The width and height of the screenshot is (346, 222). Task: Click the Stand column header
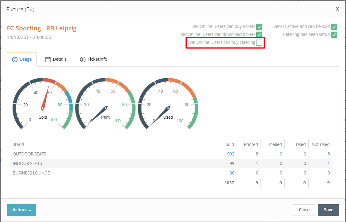click(x=18, y=144)
